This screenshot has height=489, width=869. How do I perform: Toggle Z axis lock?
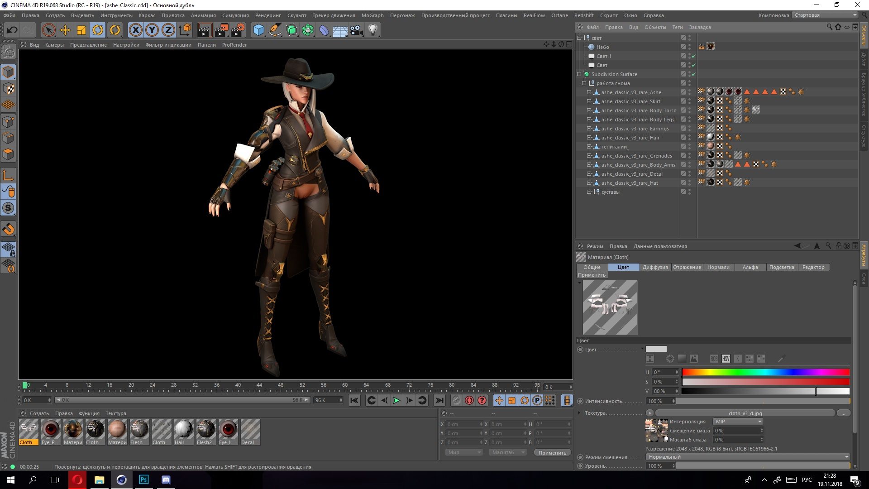click(168, 30)
